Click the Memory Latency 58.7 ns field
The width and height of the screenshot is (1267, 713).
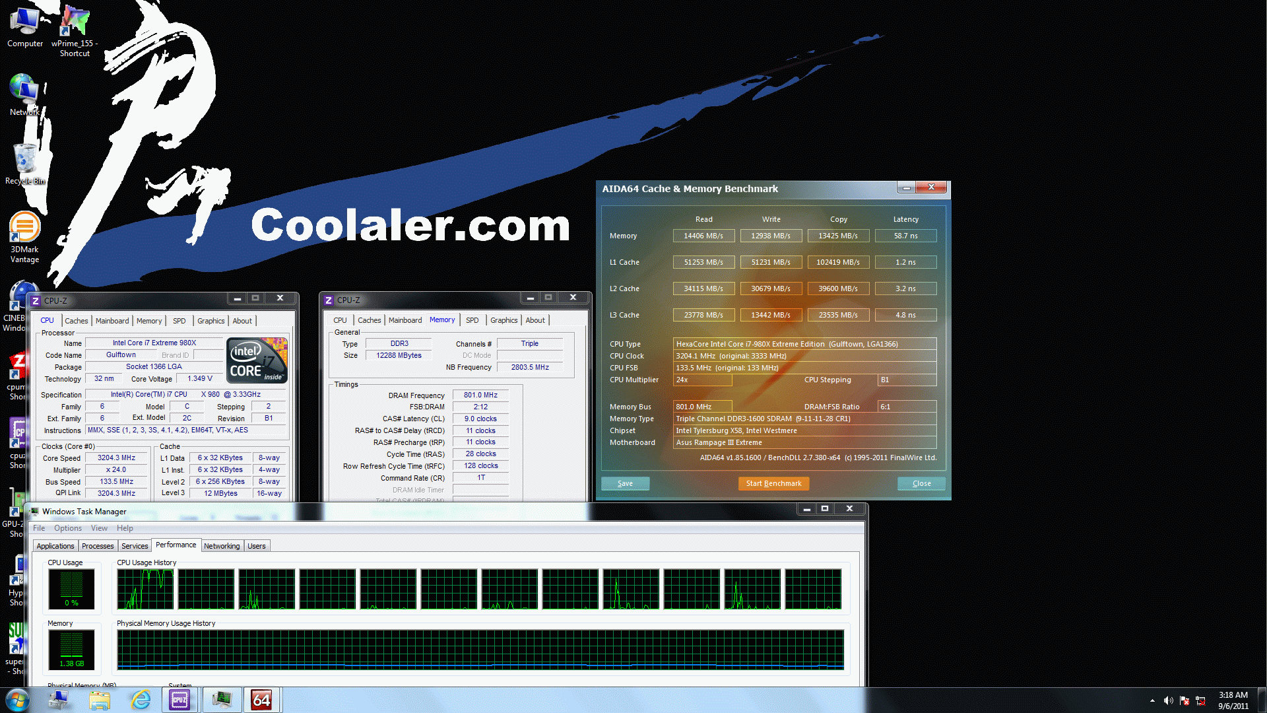(x=905, y=236)
